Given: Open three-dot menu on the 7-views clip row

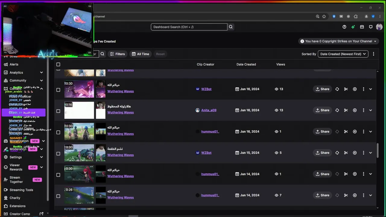Looking at the screenshot, I should coord(363,195).
